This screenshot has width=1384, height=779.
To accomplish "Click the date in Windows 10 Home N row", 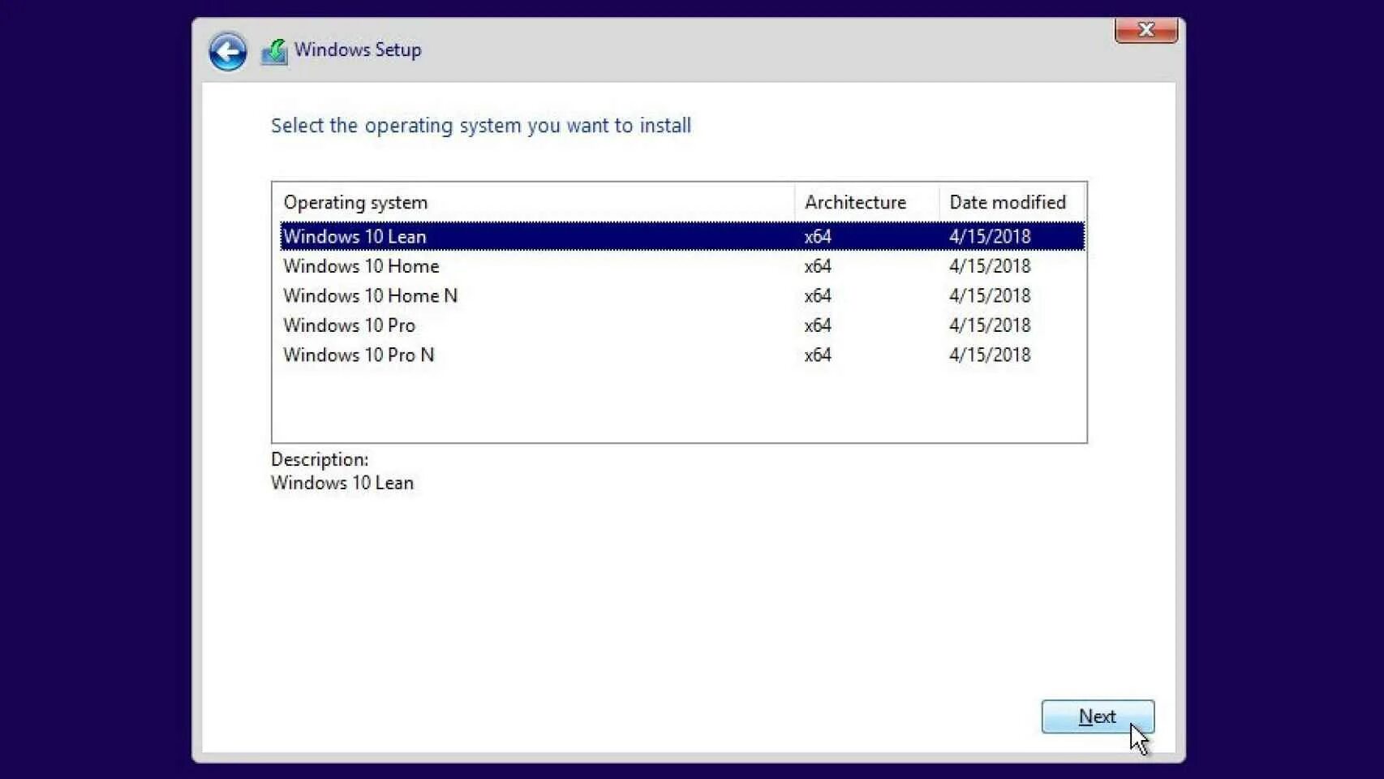I will point(990,295).
